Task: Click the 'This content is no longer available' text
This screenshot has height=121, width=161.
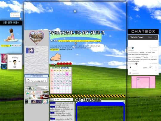Action: [x=95, y=108]
